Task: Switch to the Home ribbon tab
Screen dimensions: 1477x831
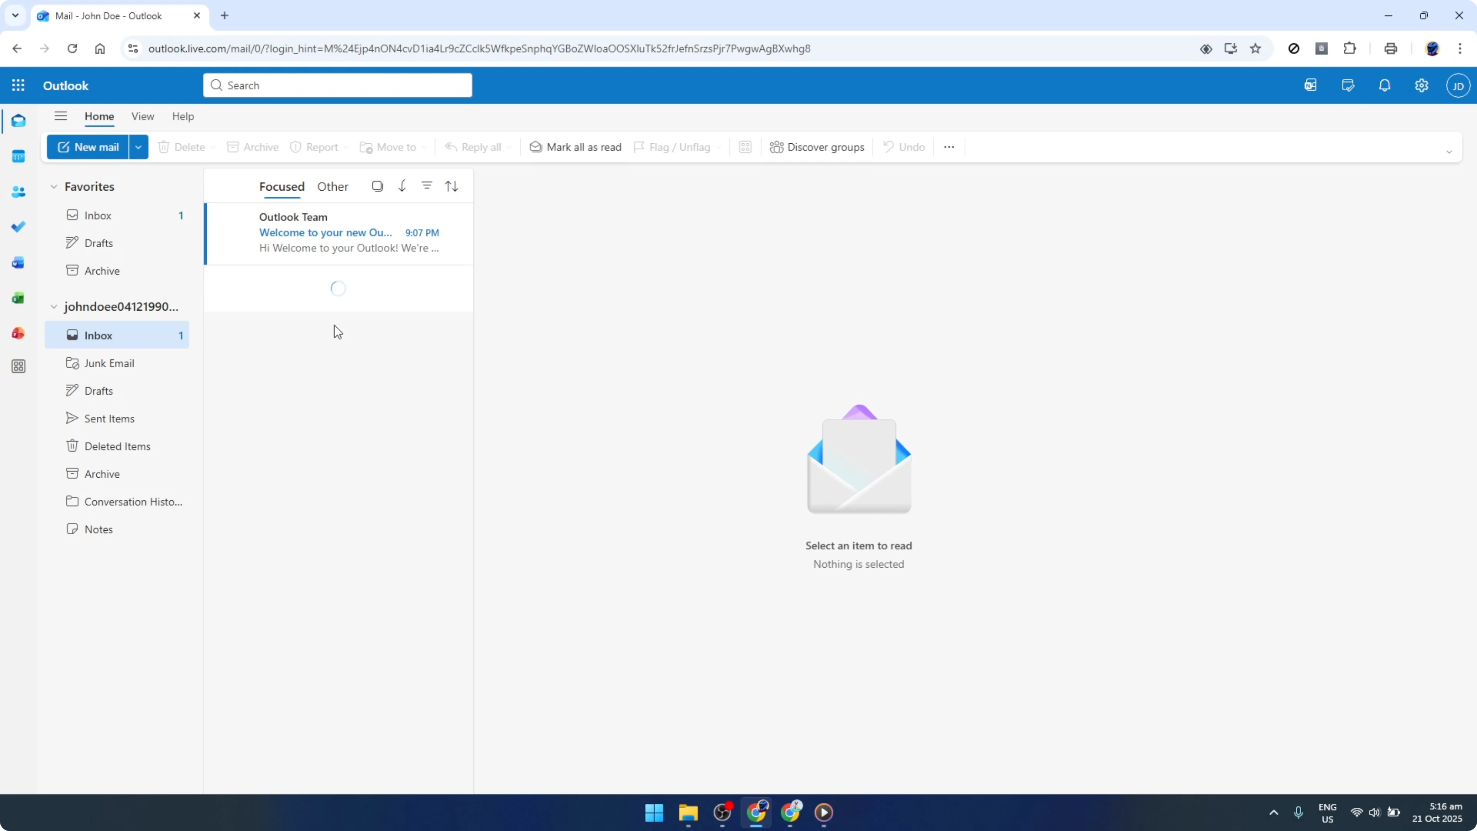Action: (99, 116)
